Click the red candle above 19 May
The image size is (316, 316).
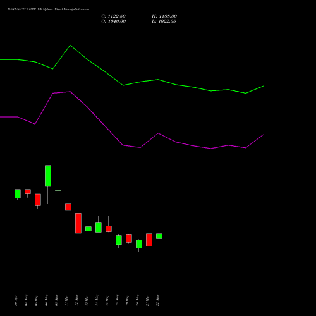click(x=129, y=238)
